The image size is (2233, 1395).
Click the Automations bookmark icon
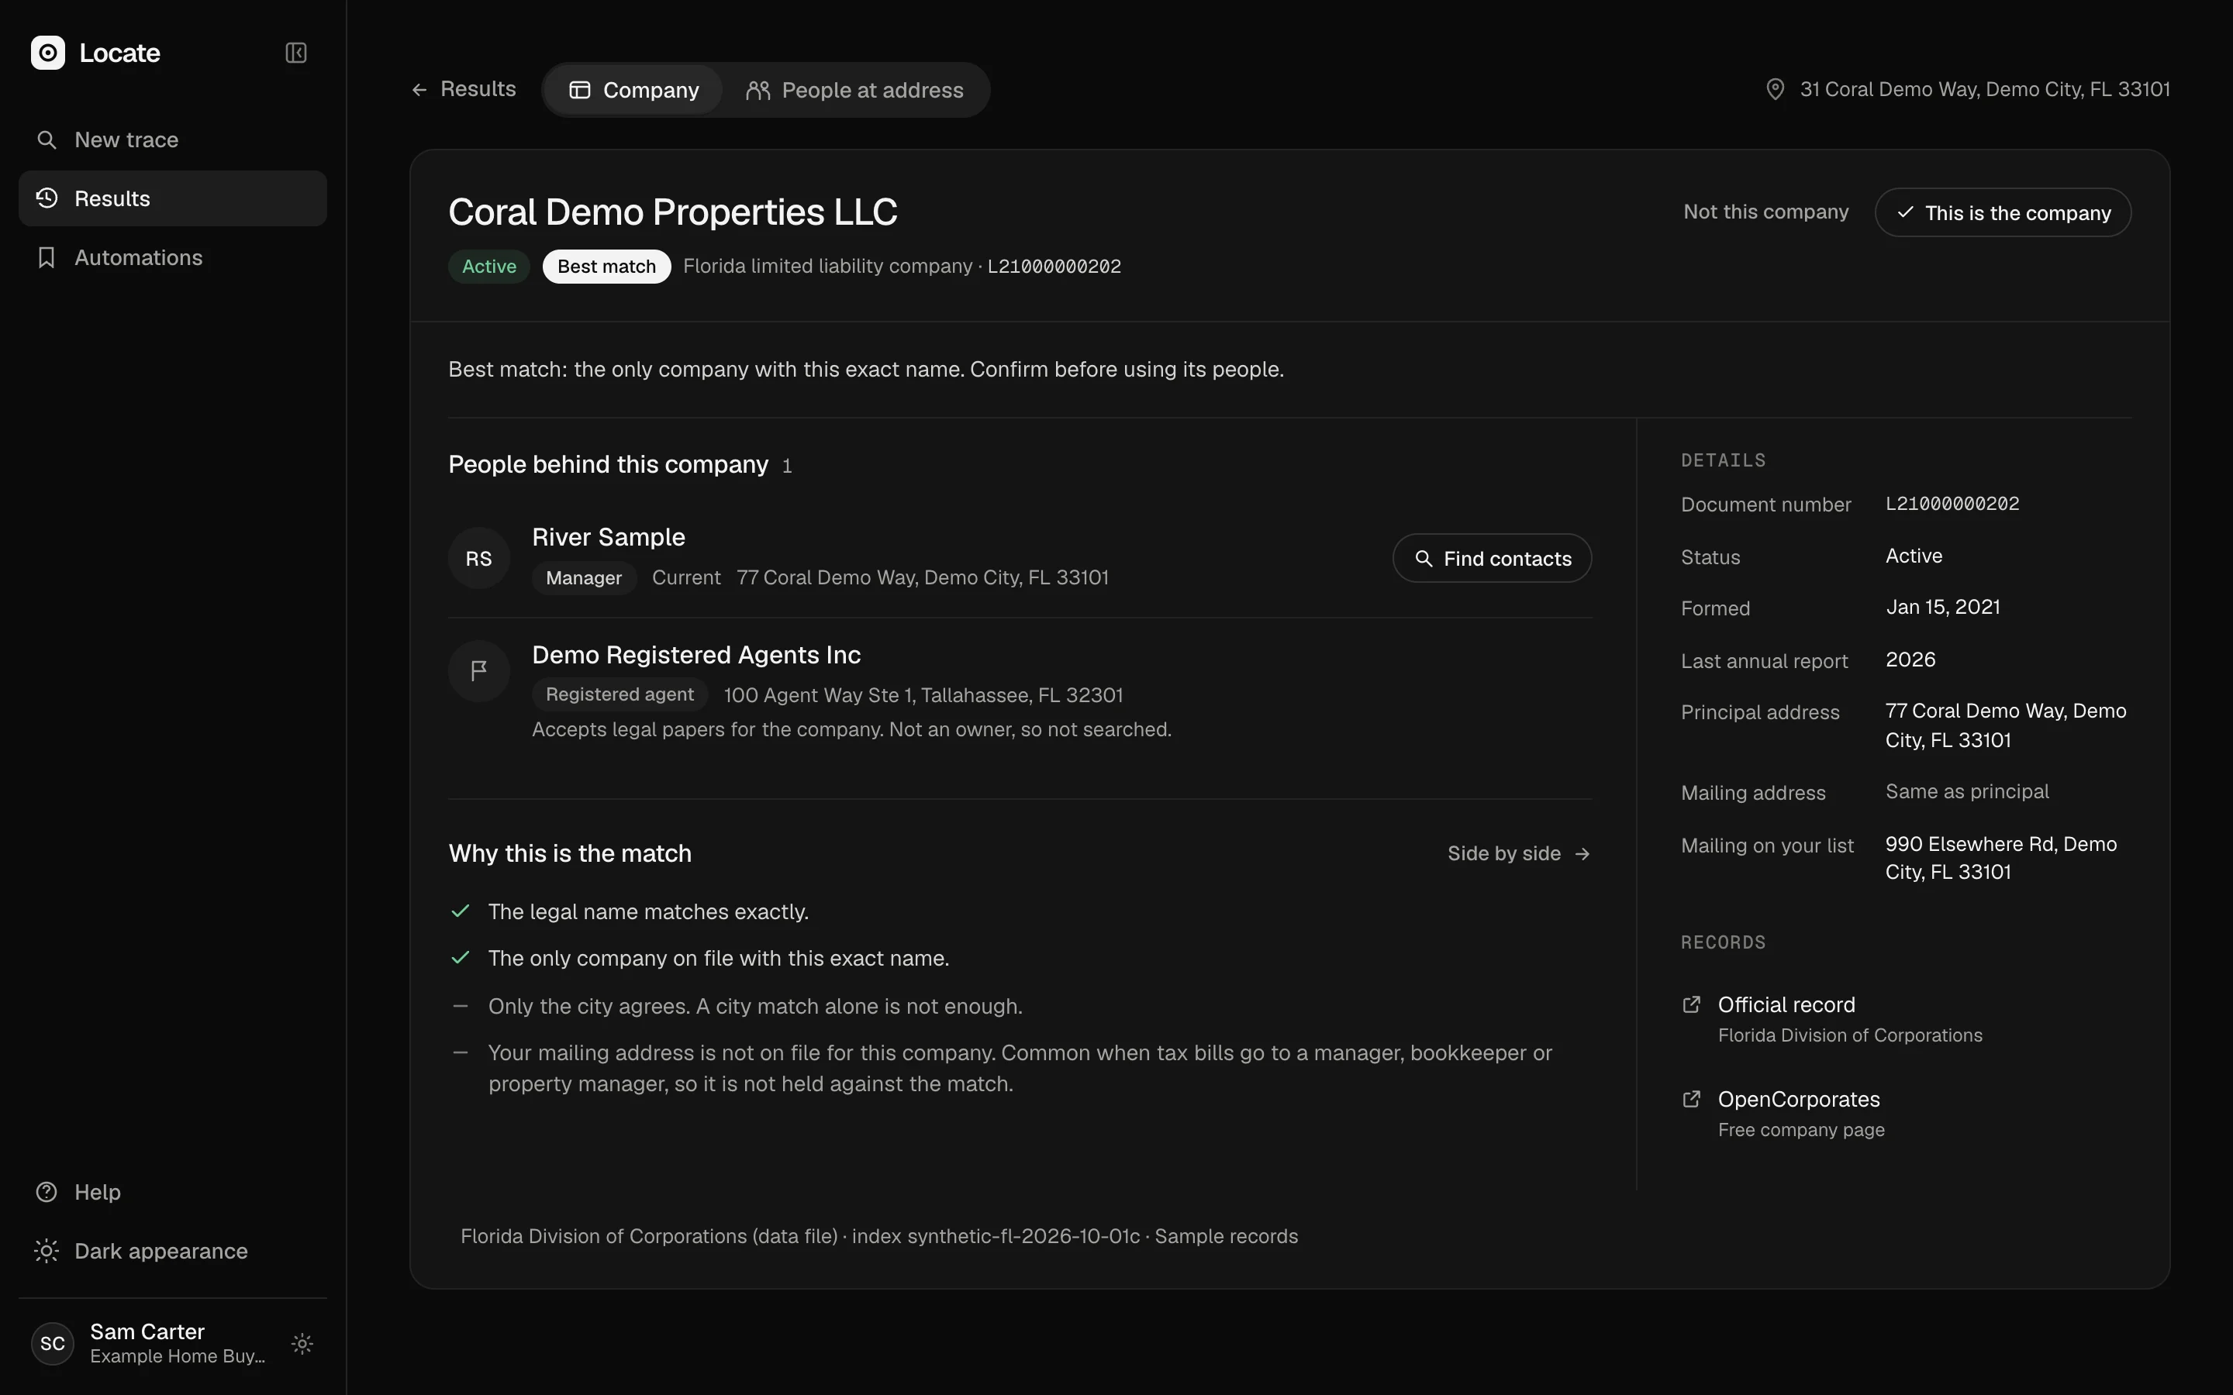pyautogui.click(x=47, y=257)
